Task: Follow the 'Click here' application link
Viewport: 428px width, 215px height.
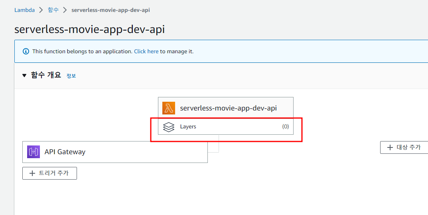Action: click(146, 51)
